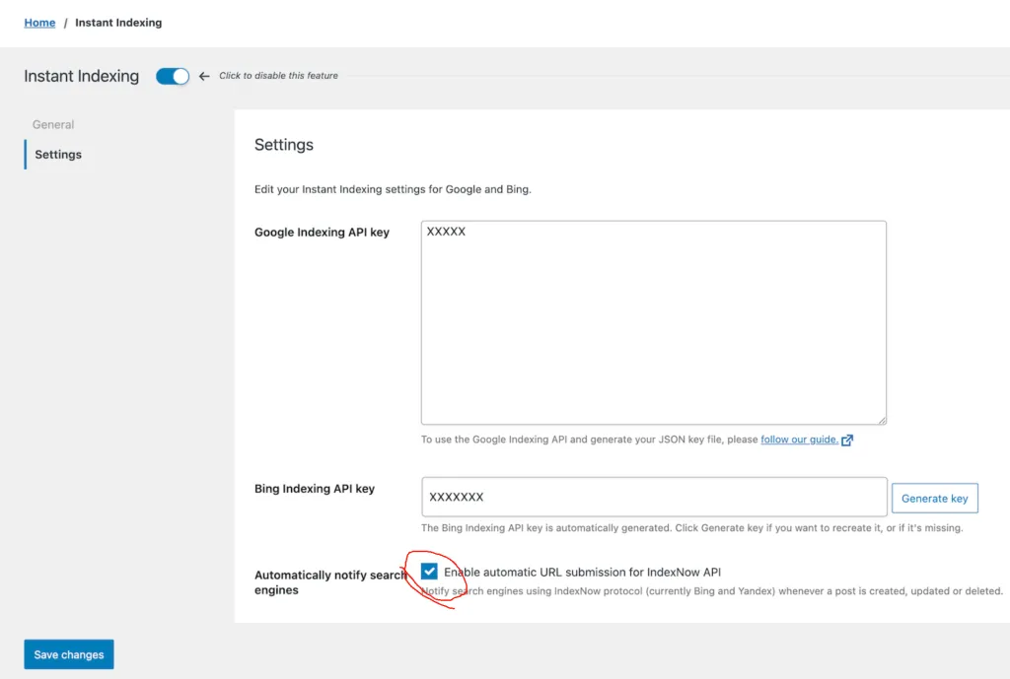Screen dimensions: 1010x679
Task: Click the Settings panel heading
Action: click(284, 145)
